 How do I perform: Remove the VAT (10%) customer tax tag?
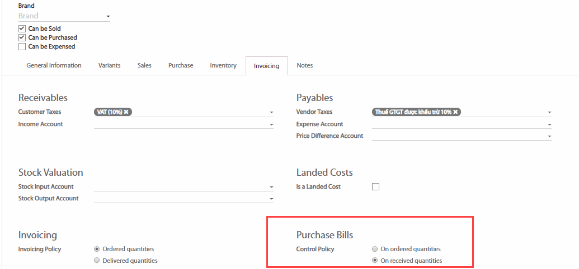(126, 112)
